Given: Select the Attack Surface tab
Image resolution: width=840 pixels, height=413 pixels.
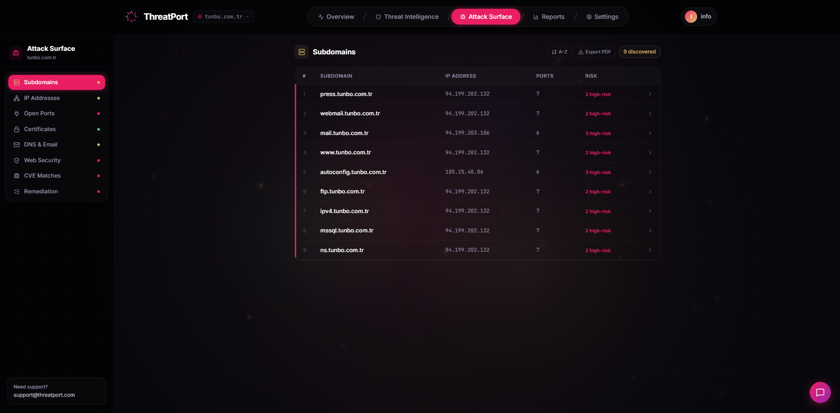Looking at the screenshot, I should pyautogui.click(x=486, y=17).
